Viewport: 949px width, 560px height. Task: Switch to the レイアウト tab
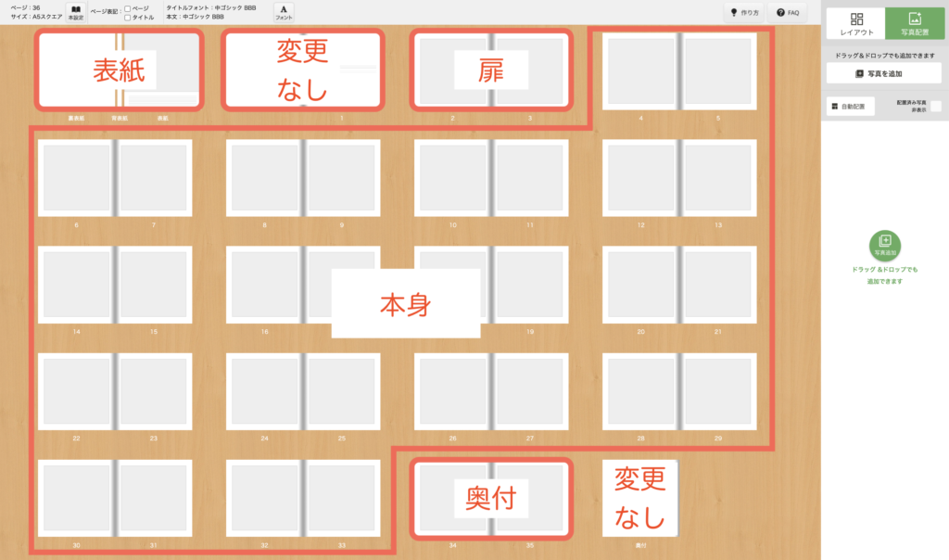tap(854, 23)
